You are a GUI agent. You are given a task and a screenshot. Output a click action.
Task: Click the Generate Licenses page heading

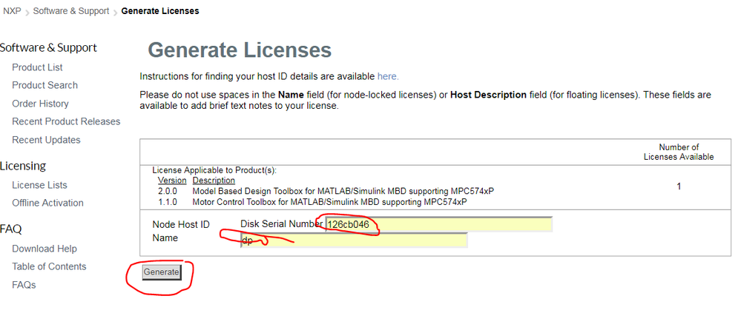pyautogui.click(x=240, y=50)
